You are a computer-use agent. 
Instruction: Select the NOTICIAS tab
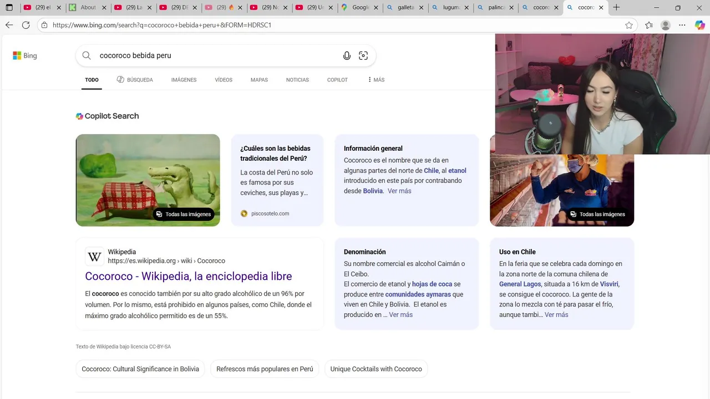click(x=297, y=80)
